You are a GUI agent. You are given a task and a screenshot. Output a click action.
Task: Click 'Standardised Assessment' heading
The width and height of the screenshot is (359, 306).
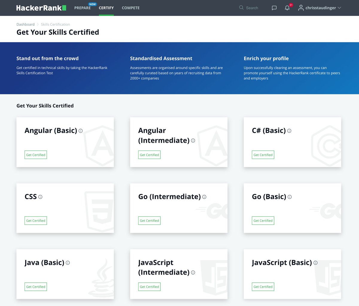coord(161,58)
